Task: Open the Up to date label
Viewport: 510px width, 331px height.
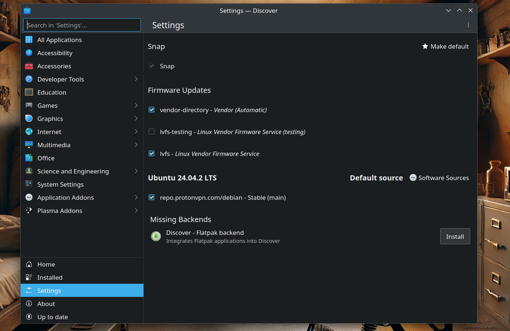Action: coord(53,317)
